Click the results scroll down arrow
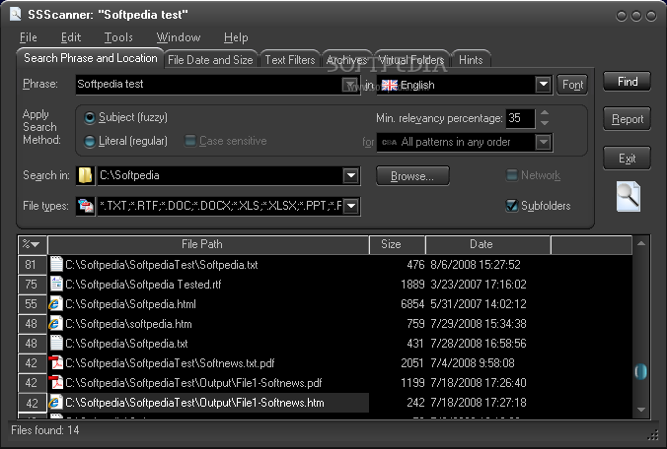Screen dimensions: 667x449 tap(641, 410)
